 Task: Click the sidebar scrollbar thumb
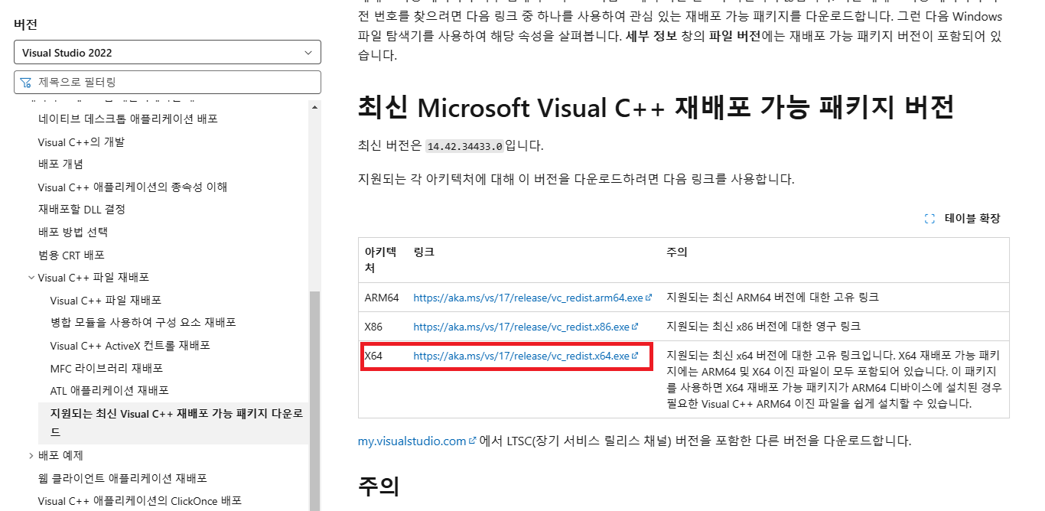(314, 402)
